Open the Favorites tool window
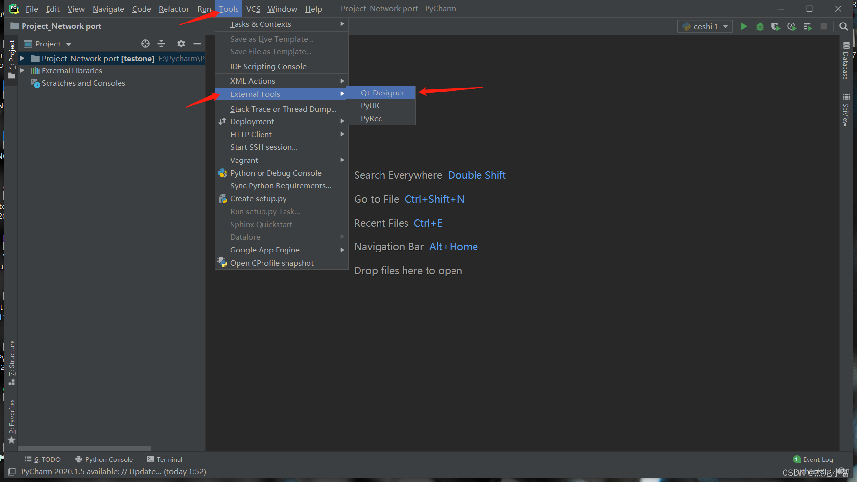 [x=12, y=422]
